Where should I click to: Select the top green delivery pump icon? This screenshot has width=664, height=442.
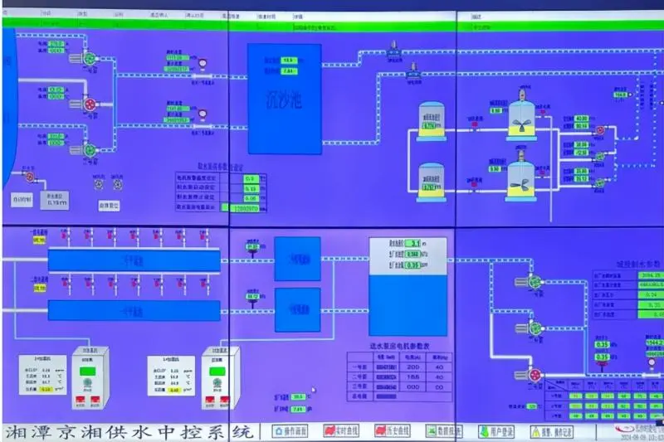tap(535, 282)
